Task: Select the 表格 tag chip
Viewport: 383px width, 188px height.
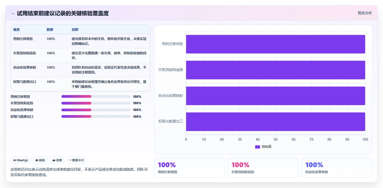Action: point(40,160)
